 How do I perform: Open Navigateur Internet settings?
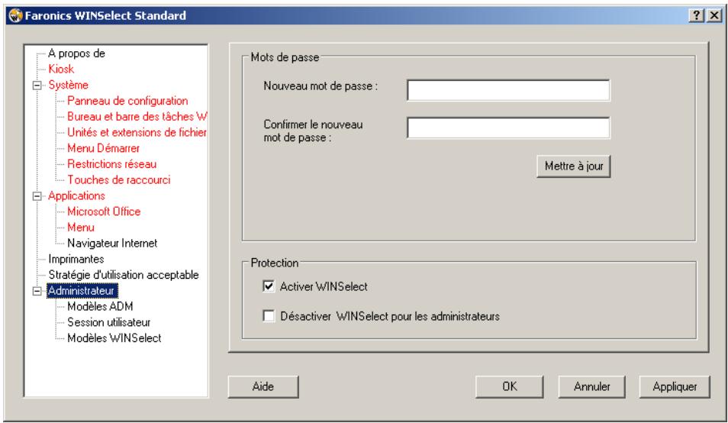(x=112, y=243)
